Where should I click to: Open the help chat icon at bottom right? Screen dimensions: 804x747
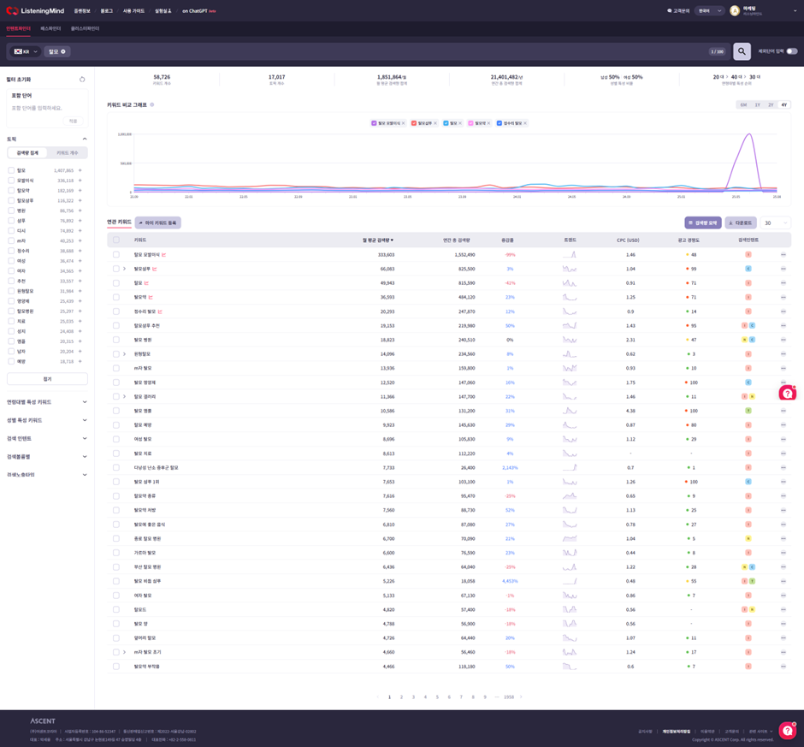click(787, 730)
